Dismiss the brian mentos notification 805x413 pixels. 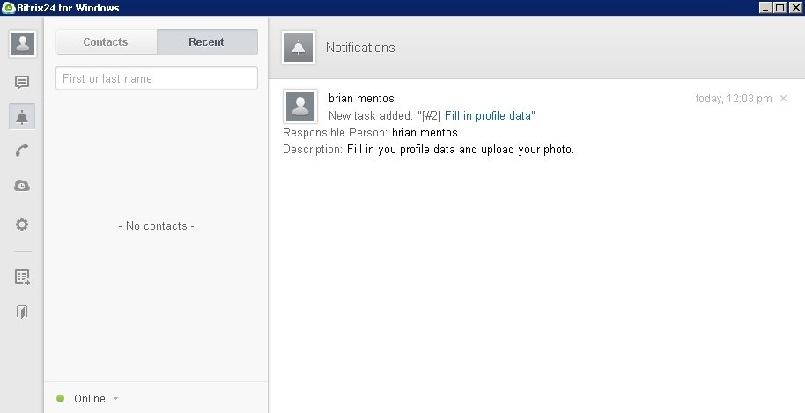pyautogui.click(x=784, y=98)
